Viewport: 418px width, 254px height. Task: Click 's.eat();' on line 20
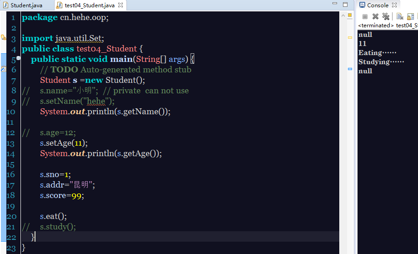click(x=53, y=216)
